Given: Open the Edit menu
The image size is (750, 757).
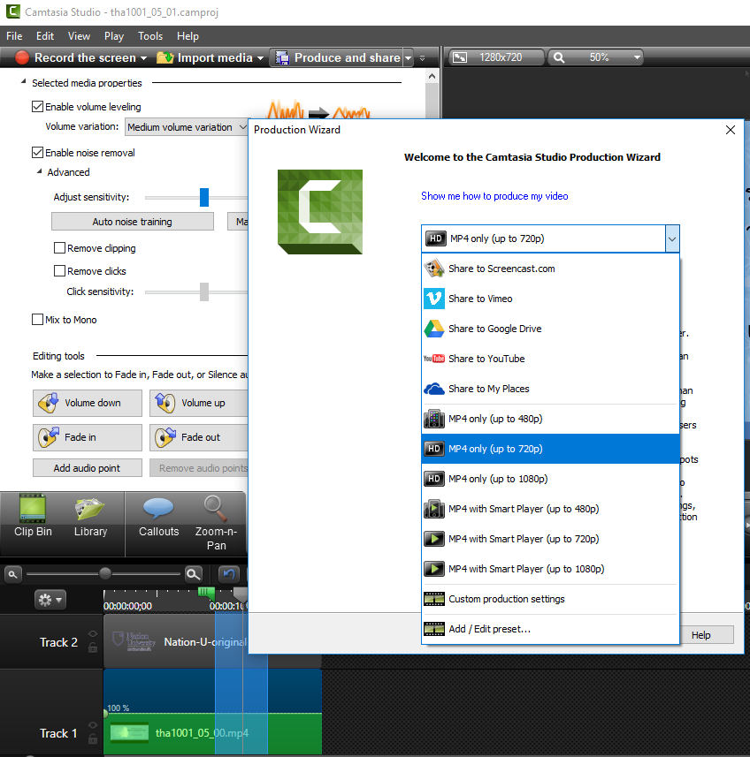Looking at the screenshot, I should (x=45, y=36).
